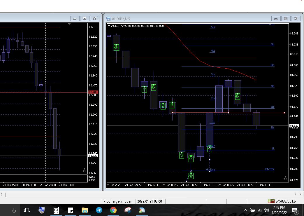Viewport: 304px width, 216px height.
Task: Minimize the AUDJPY,M5 chart window
Action: click(276, 19)
